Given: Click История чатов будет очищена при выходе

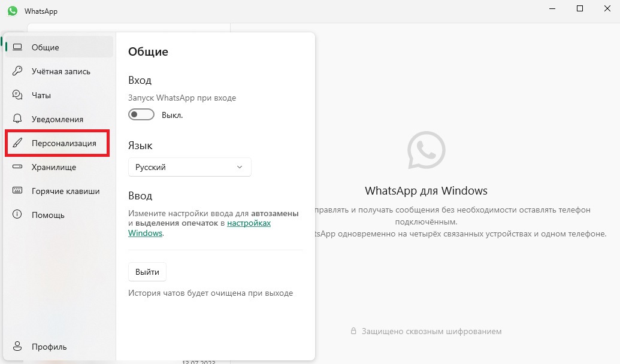Looking at the screenshot, I should click(x=210, y=293).
